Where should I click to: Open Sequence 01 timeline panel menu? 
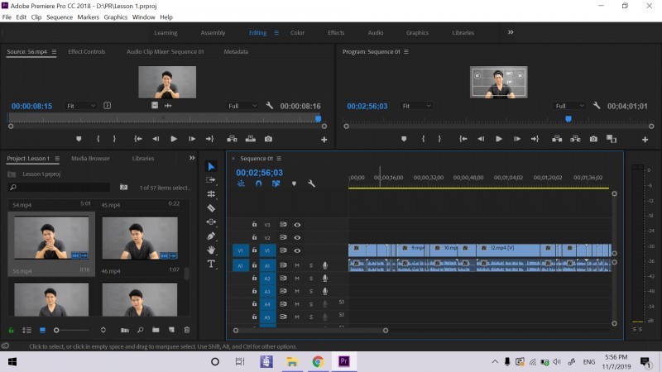(279, 158)
